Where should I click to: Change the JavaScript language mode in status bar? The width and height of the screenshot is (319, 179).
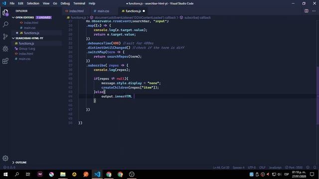(275, 168)
